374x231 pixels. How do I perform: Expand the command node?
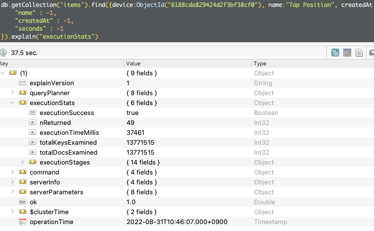(x=12, y=172)
